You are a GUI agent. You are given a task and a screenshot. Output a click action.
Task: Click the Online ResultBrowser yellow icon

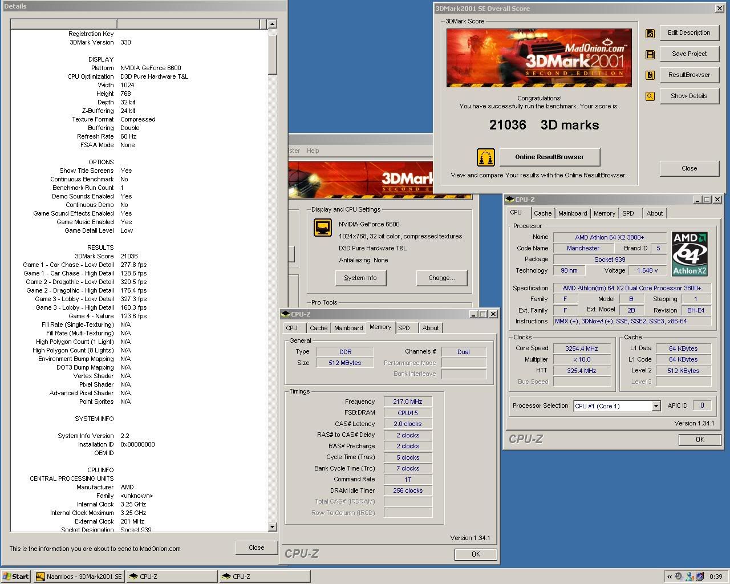485,157
